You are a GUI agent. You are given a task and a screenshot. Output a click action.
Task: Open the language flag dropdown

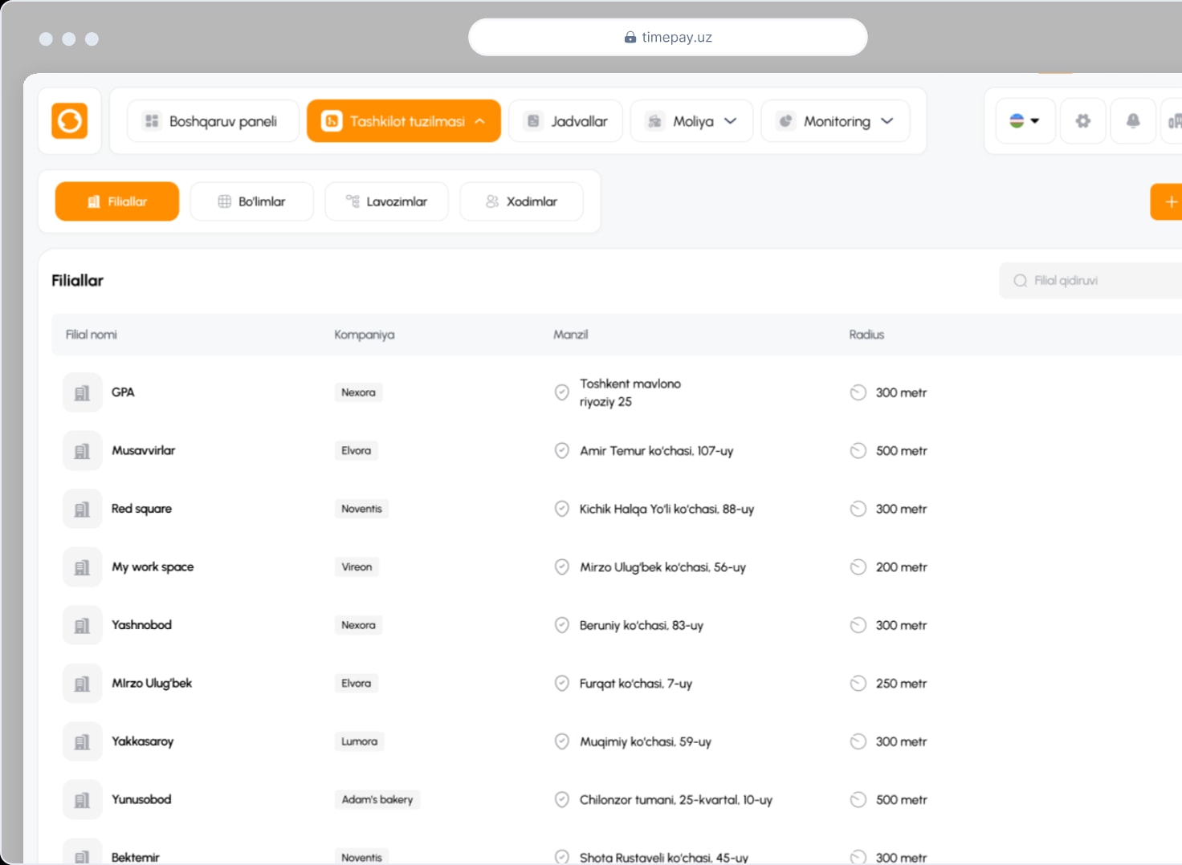pos(1025,121)
